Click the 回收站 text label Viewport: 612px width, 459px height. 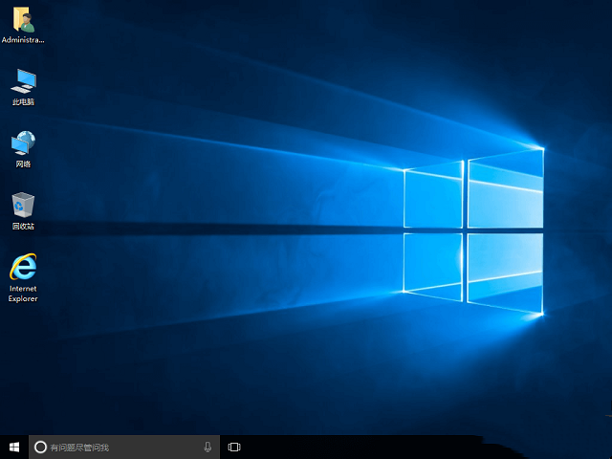pyautogui.click(x=23, y=227)
